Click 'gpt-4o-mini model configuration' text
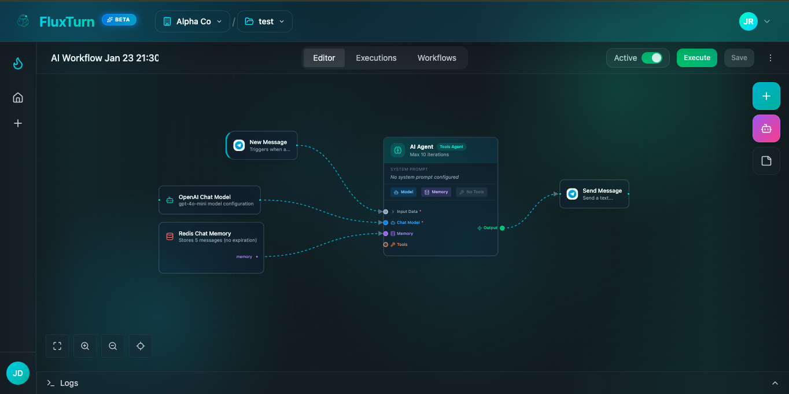The image size is (789, 394). pyautogui.click(x=216, y=204)
